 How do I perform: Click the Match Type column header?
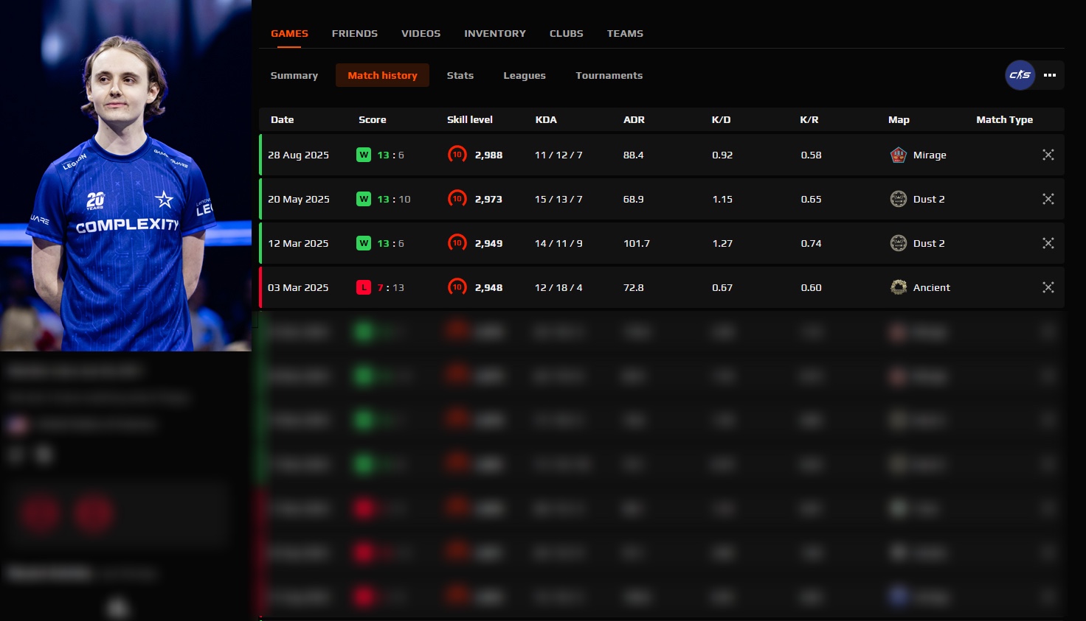coord(1005,119)
